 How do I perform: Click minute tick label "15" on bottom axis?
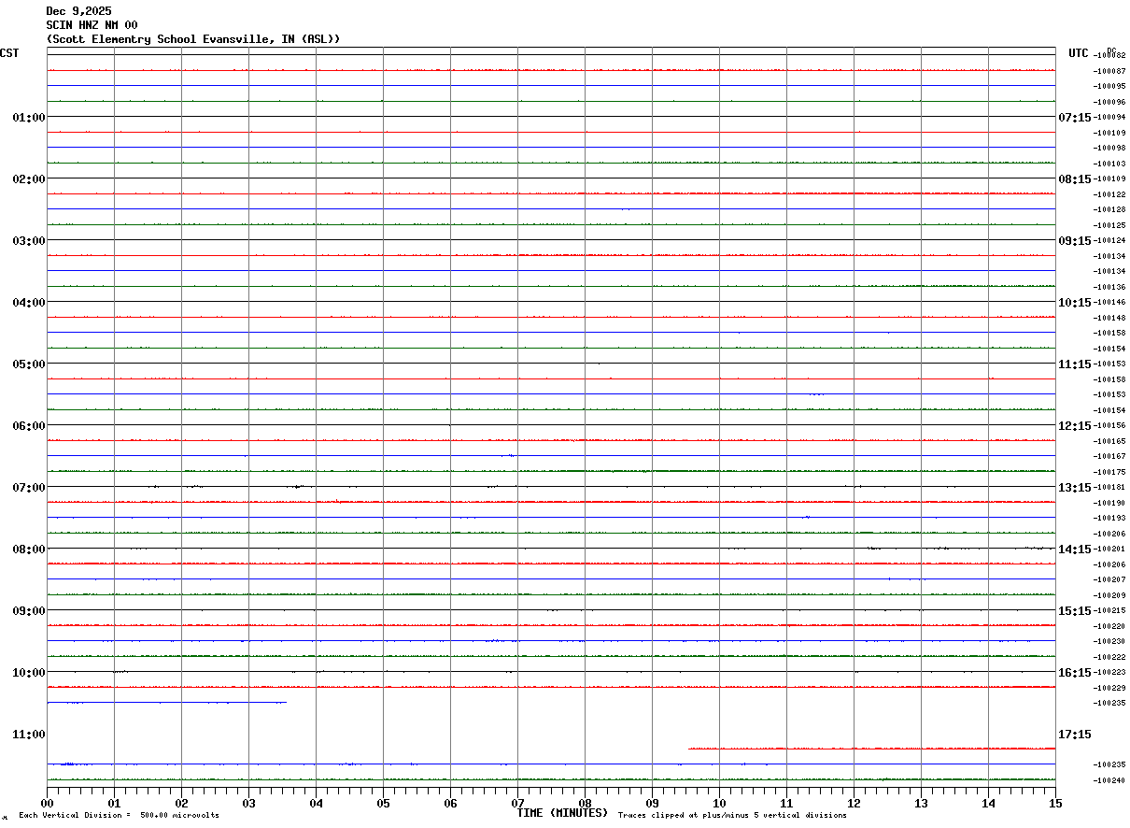coord(1055,804)
